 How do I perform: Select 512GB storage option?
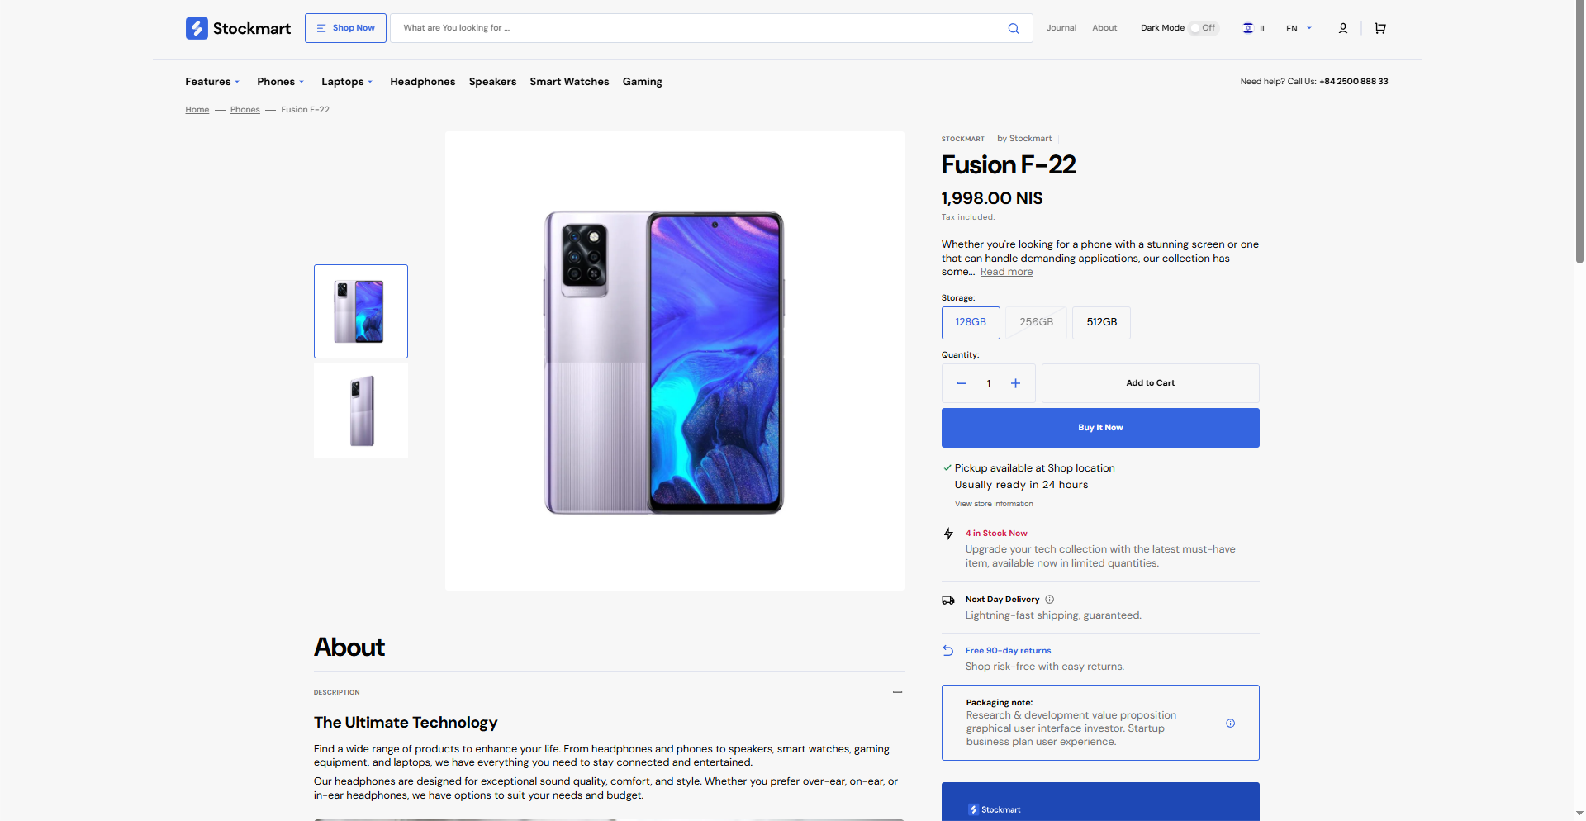coord(1101,322)
